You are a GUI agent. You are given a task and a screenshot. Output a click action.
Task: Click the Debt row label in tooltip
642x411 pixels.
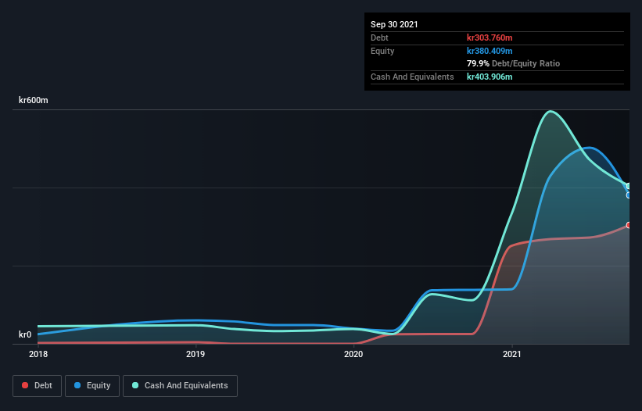[379, 38]
